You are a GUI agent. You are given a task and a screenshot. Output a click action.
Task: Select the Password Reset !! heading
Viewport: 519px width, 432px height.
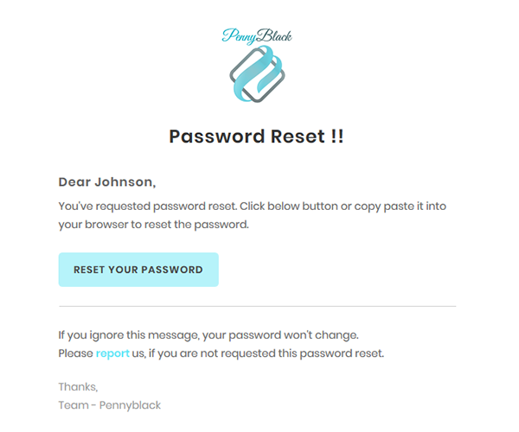click(257, 137)
